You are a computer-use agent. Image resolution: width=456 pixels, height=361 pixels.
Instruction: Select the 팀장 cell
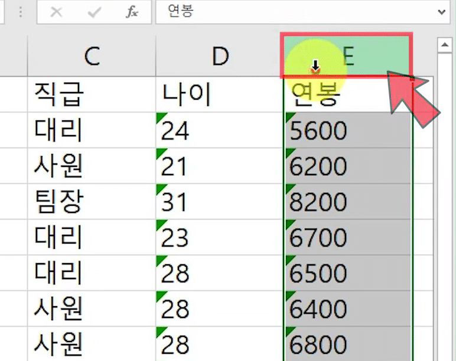point(92,202)
